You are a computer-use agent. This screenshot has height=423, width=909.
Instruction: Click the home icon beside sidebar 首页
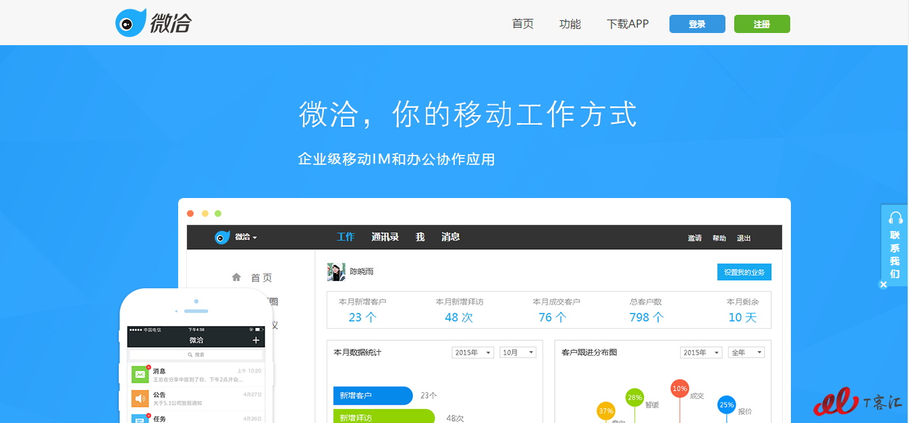pyautogui.click(x=236, y=277)
